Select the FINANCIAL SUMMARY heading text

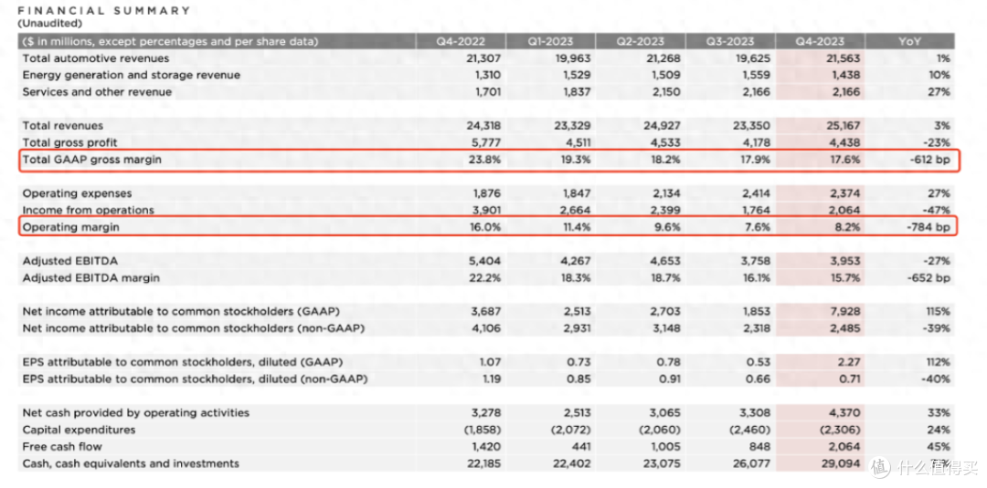pyautogui.click(x=104, y=11)
